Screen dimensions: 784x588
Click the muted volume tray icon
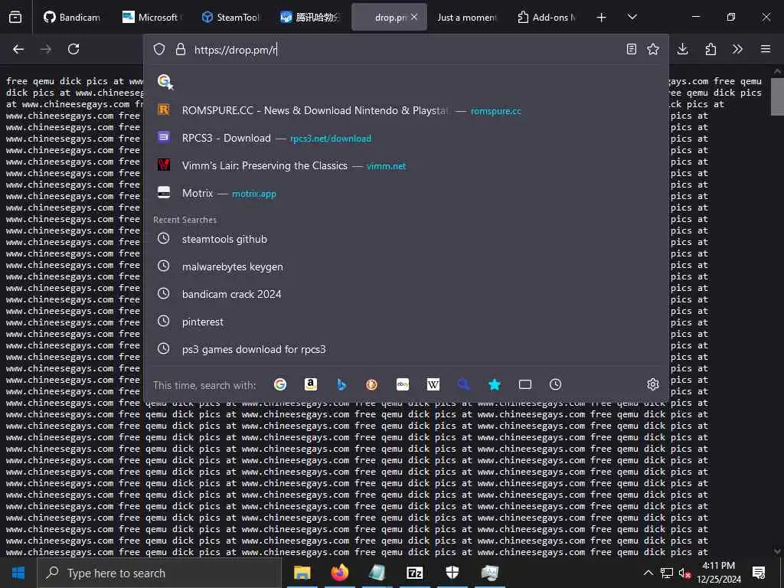[x=684, y=573]
